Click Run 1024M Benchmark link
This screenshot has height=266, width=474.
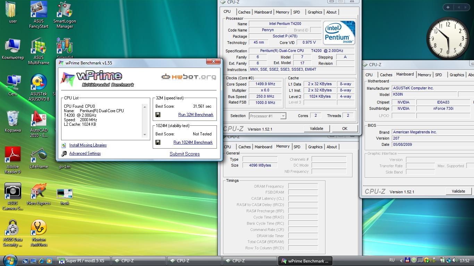click(193, 142)
